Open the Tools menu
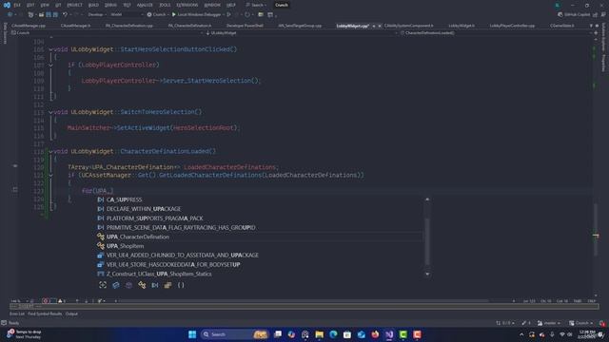This screenshot has width=609, height=342. 165,5
